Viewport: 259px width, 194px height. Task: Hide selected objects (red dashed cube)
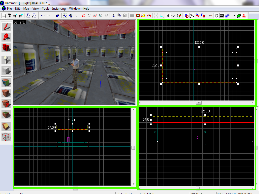pyautogui.click(x=84, y=16)
